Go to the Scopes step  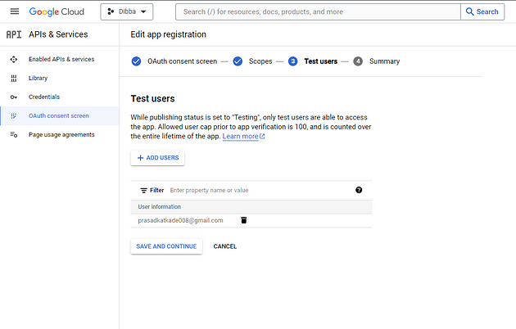click(x=260, y=61)
